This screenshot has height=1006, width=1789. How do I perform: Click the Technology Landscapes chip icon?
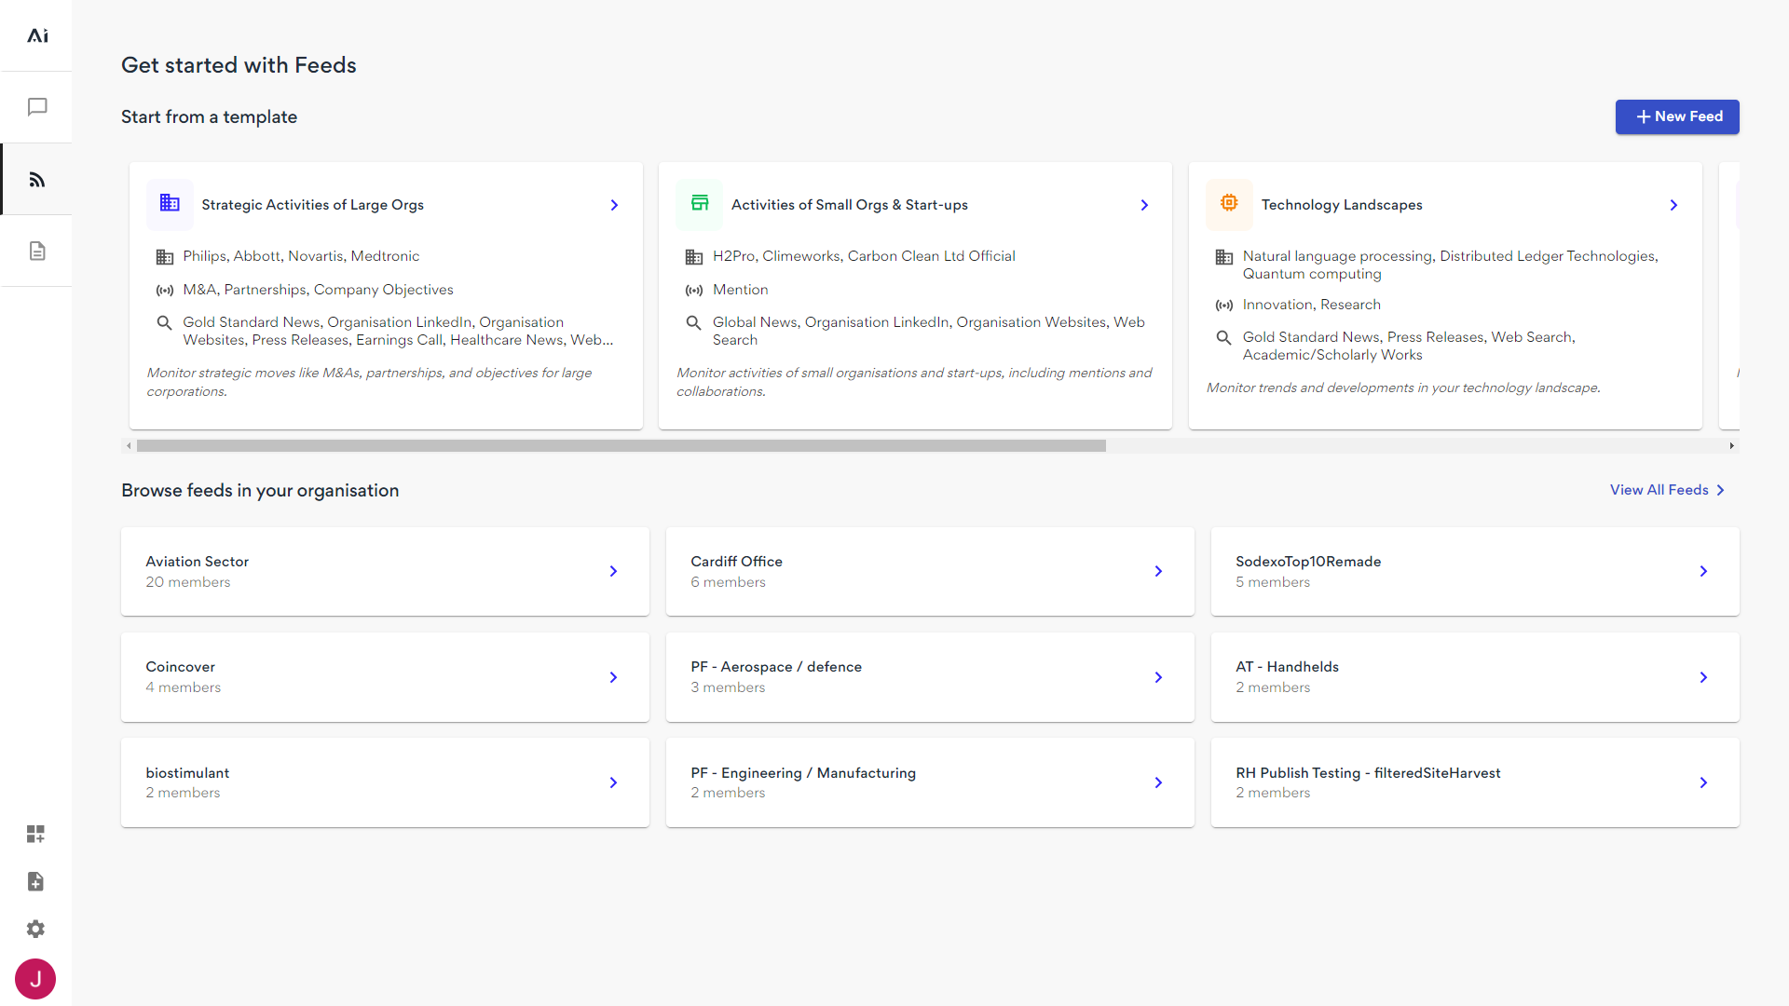tap(1229, 204)
